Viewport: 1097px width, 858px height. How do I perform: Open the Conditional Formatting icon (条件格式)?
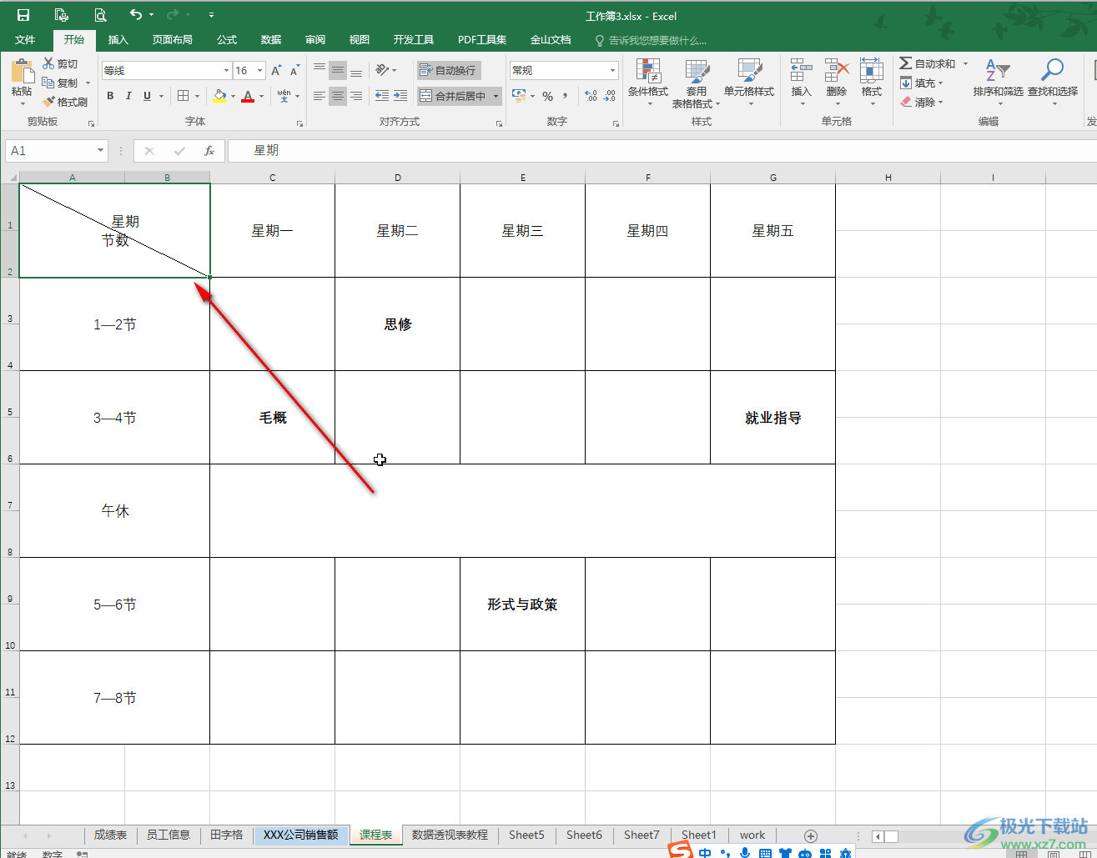click(x=648, y=71)
